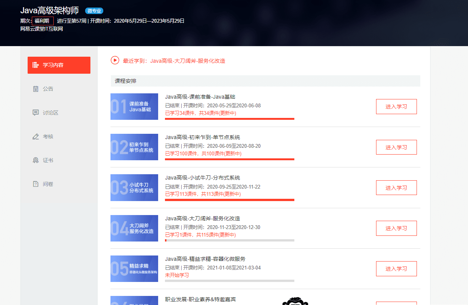
Task: Click 进入学习 for 分布式系统 course
Action: click(x=396, y=188)
